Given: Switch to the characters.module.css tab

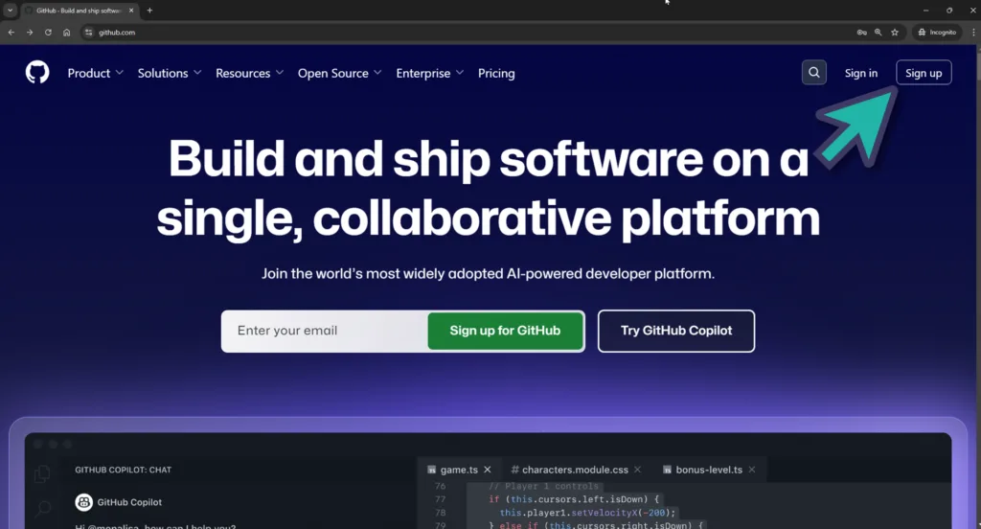Looking at the screenshot, I should 575,470.
